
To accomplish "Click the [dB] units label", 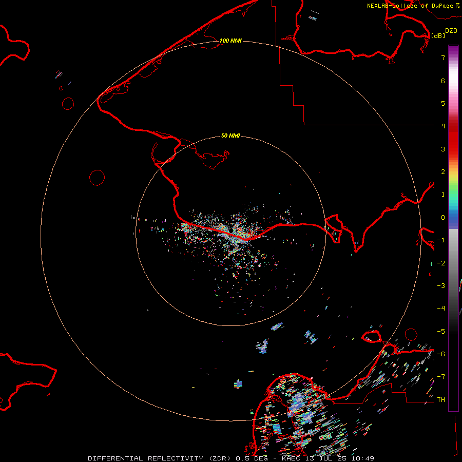I will point(438,35).
